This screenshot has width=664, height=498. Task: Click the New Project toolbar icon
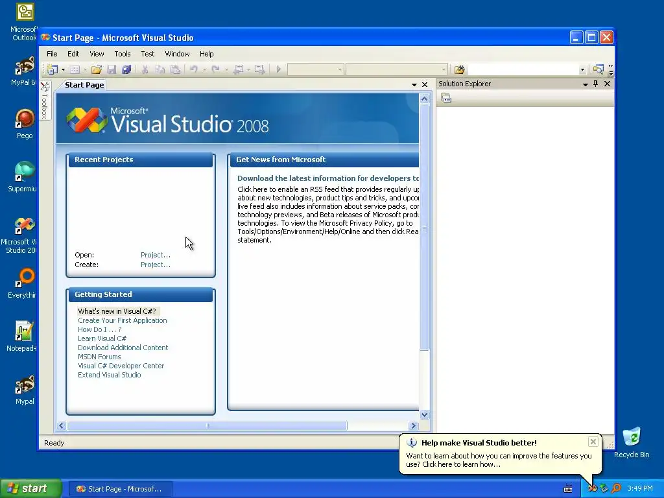pos(53,69)
